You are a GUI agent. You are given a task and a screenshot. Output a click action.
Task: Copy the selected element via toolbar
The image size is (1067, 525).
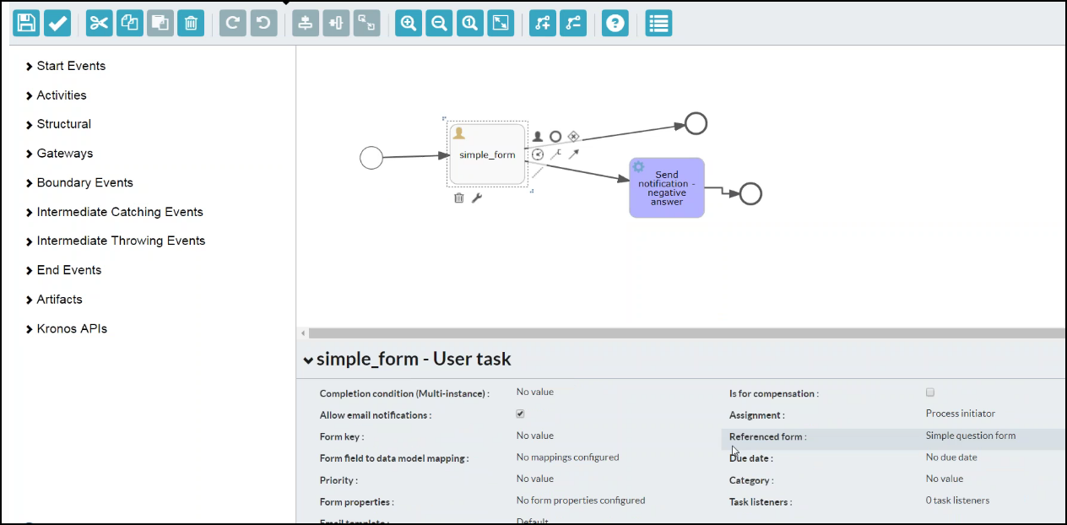pyautogui.click(x=130, y=23)
